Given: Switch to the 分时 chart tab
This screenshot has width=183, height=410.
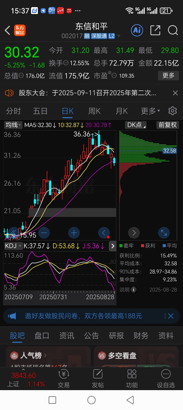Looking at the screenshot, I should click(13, 111).
